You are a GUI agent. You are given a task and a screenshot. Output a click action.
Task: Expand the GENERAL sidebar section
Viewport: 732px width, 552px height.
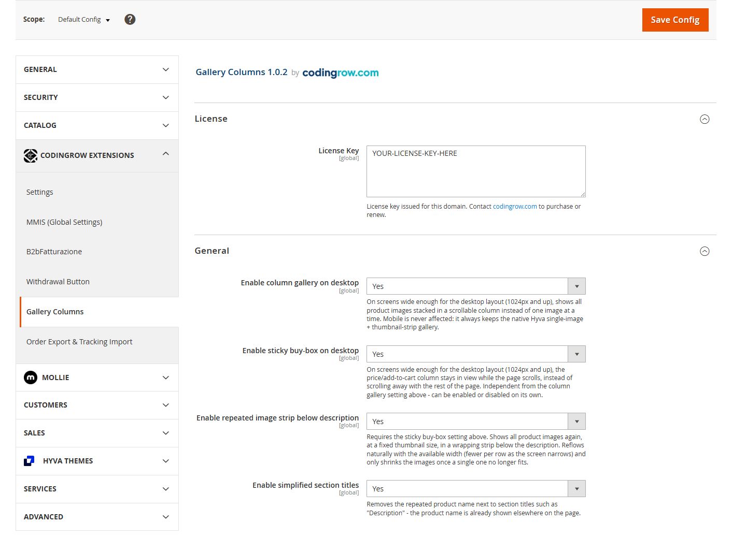coord(97,69)
